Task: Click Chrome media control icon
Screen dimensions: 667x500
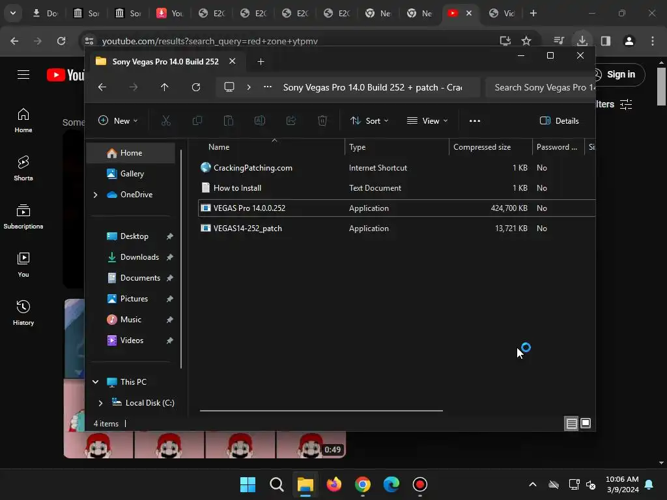Action: click(x=559, y=41)
